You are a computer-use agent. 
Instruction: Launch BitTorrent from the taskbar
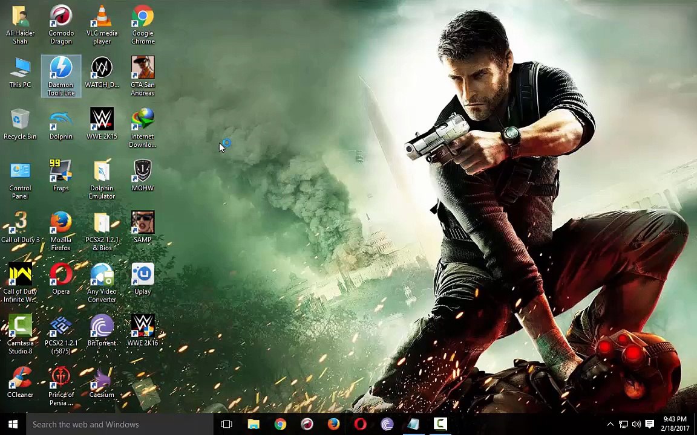tap(387, 424)
